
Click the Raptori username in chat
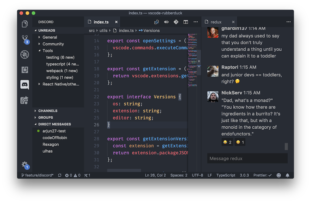coord(230,67)
